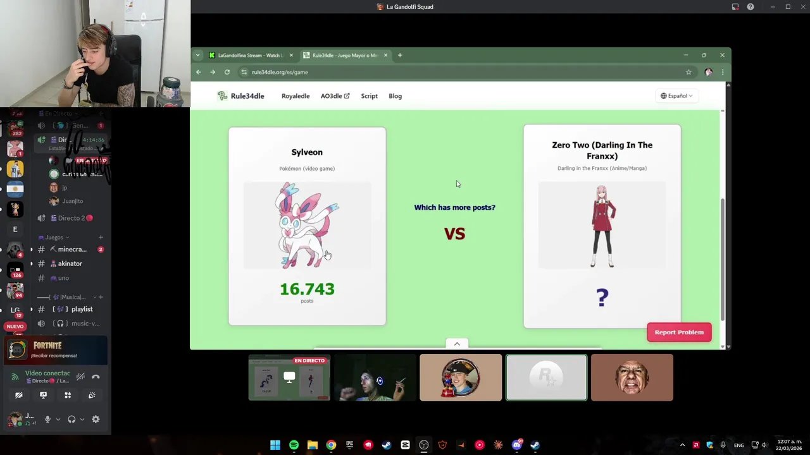Image resolution: width=810 pixels, height=455 pixels.
Task: Open the LG server icon in Discord
Action: [15, 310]
